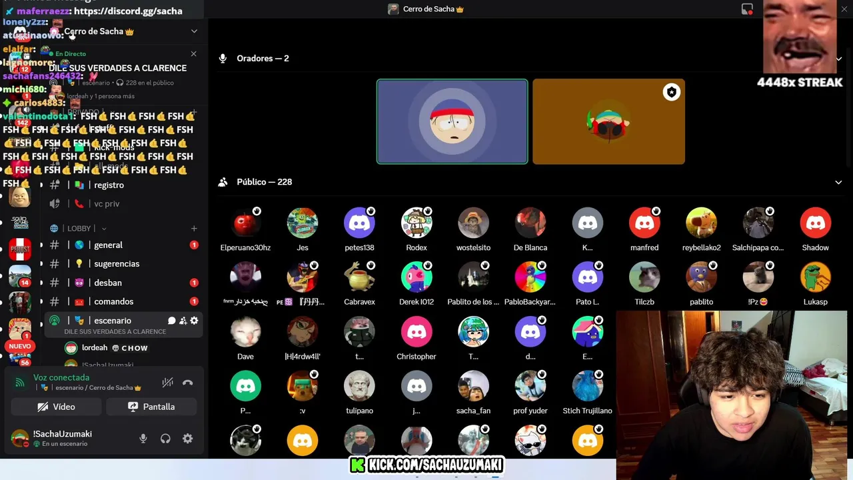
Task: Open the Peru flag server icon in the sidebar
Action: coord(20,249)
